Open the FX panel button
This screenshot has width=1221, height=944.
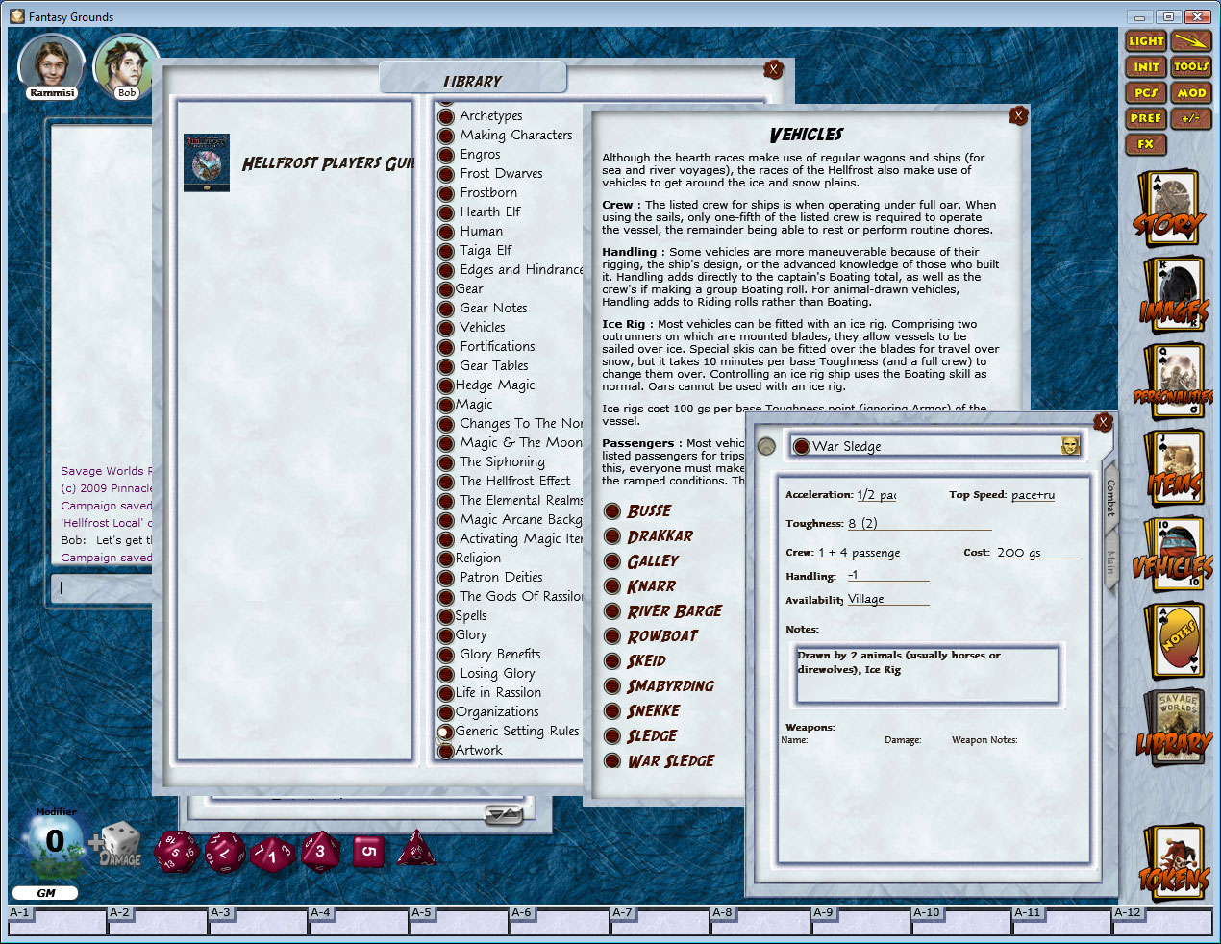(x=1144, y=145)
